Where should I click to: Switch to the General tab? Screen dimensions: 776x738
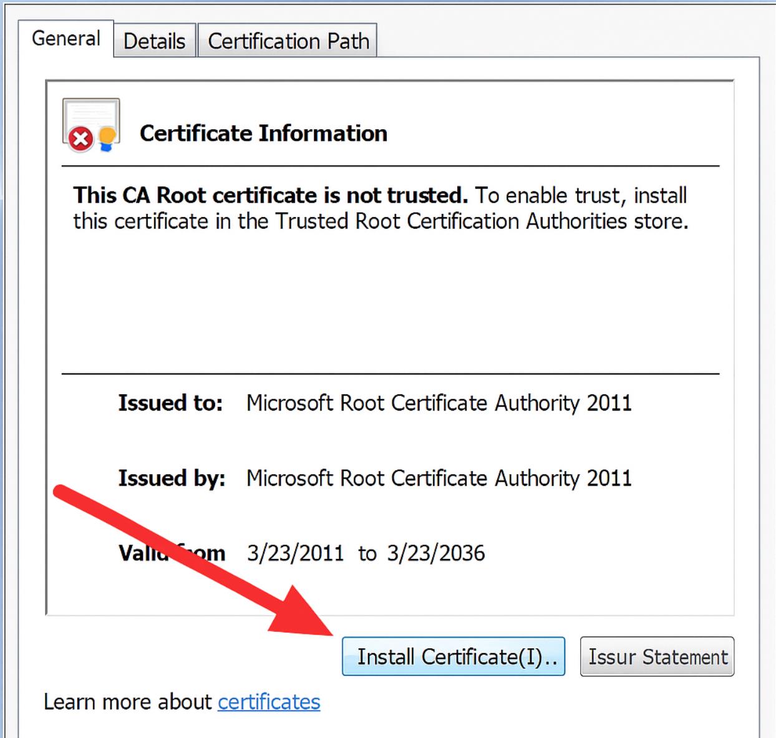click(x=66, y=39)
